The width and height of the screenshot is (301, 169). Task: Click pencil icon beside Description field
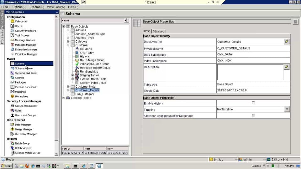287,67
